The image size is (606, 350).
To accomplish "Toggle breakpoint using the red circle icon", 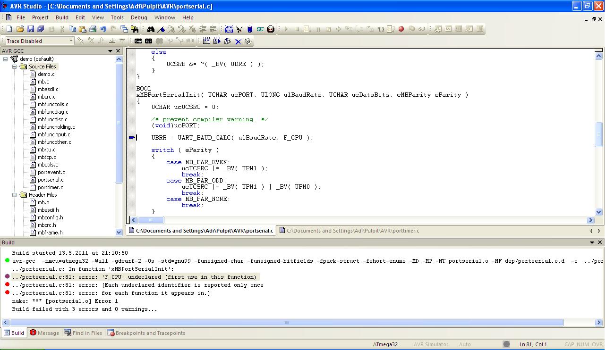I will click(401, 29).
